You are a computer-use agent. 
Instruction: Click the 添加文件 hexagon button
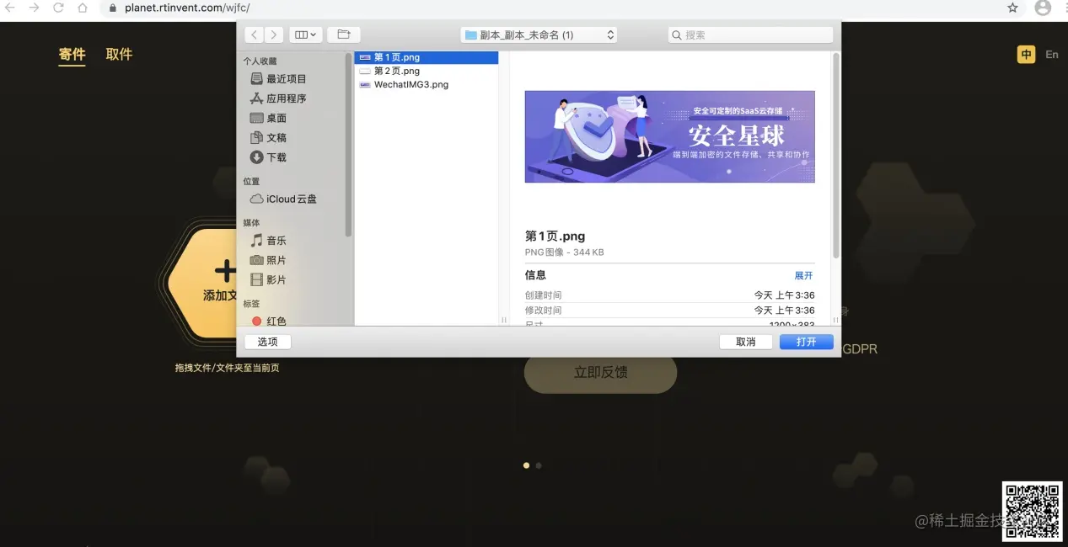coord(202,284)
